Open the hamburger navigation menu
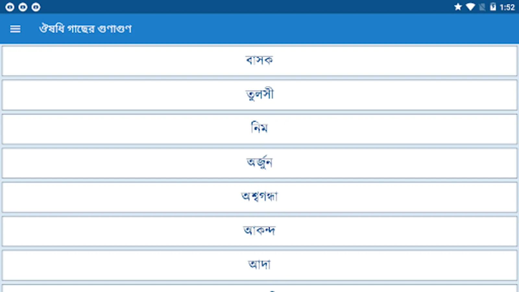Viewport: 519px width, 292px height. pos(15,29)
